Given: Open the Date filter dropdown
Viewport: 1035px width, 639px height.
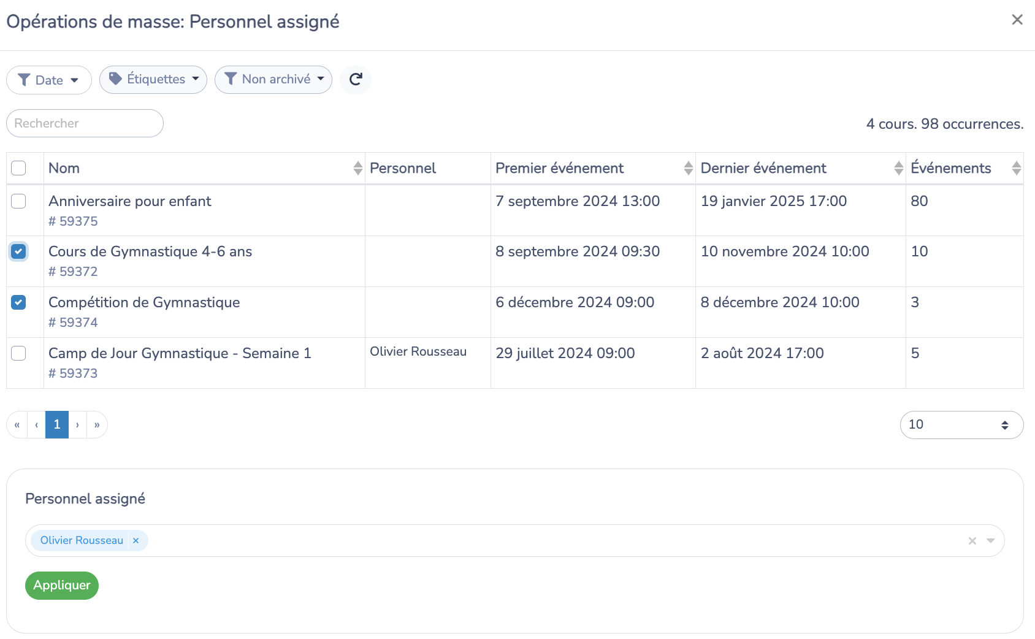Looking at the screenshot, I should tap(49, 80).
